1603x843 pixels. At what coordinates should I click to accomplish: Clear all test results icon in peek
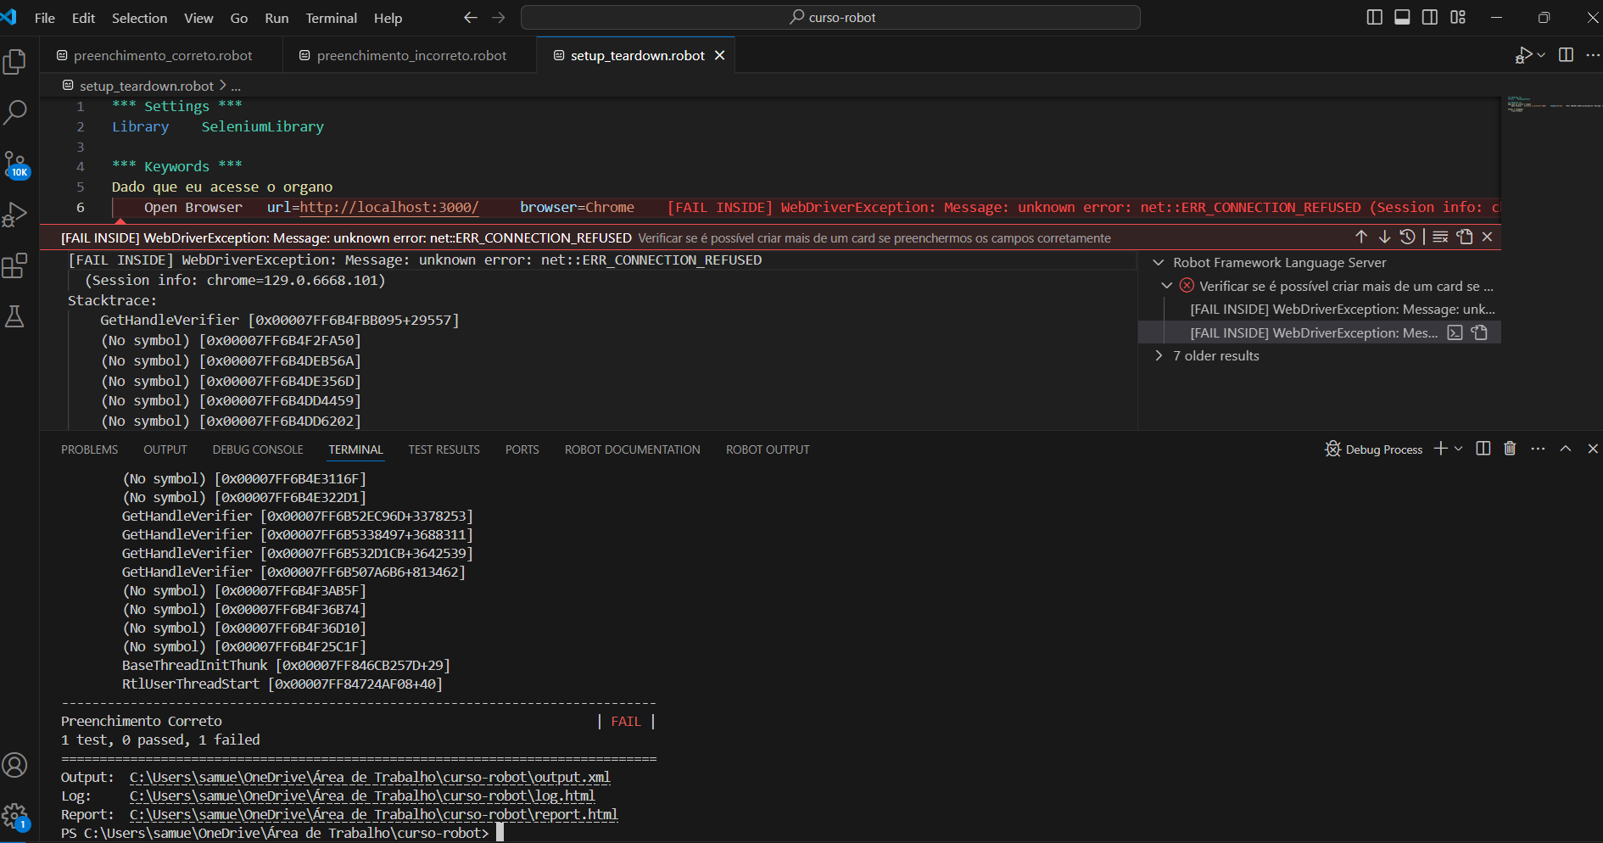(x=1440, y=237)
